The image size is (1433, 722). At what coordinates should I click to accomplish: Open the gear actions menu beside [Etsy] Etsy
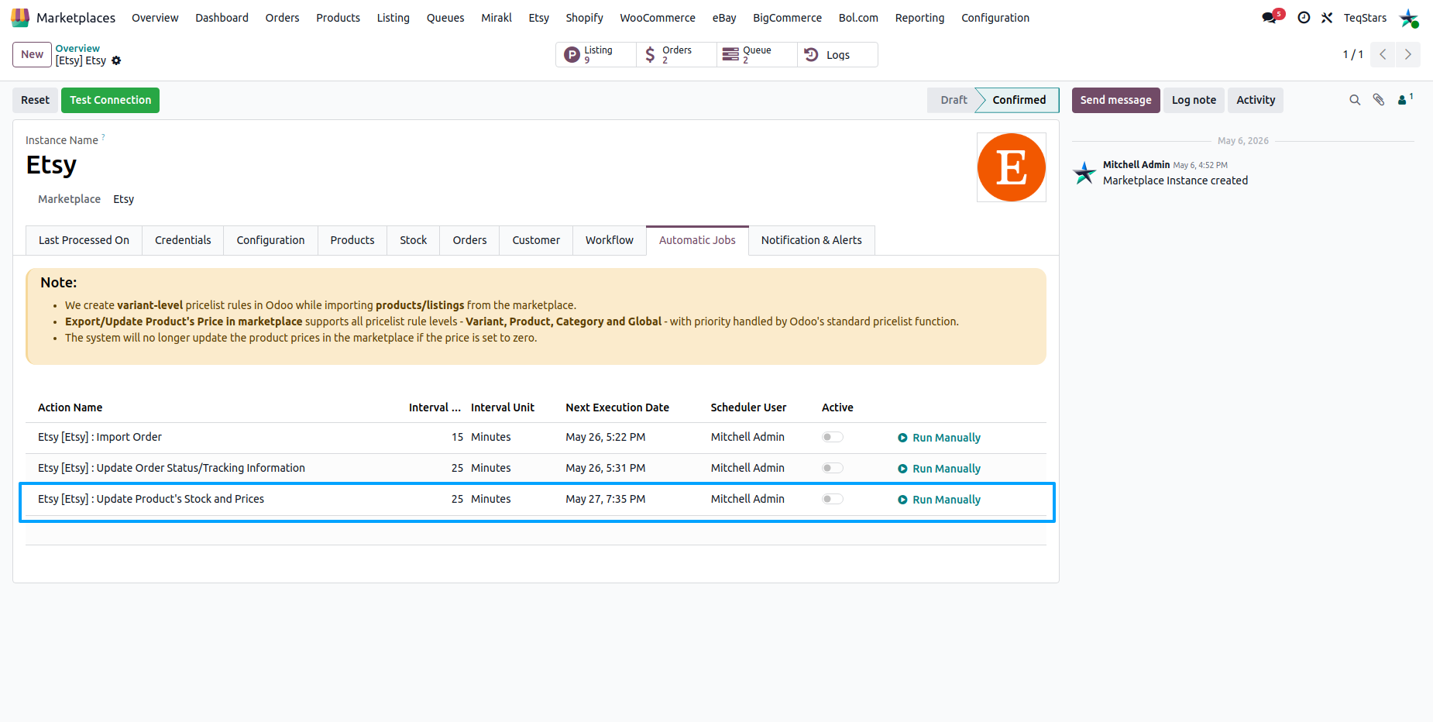(x=116, y=60)
